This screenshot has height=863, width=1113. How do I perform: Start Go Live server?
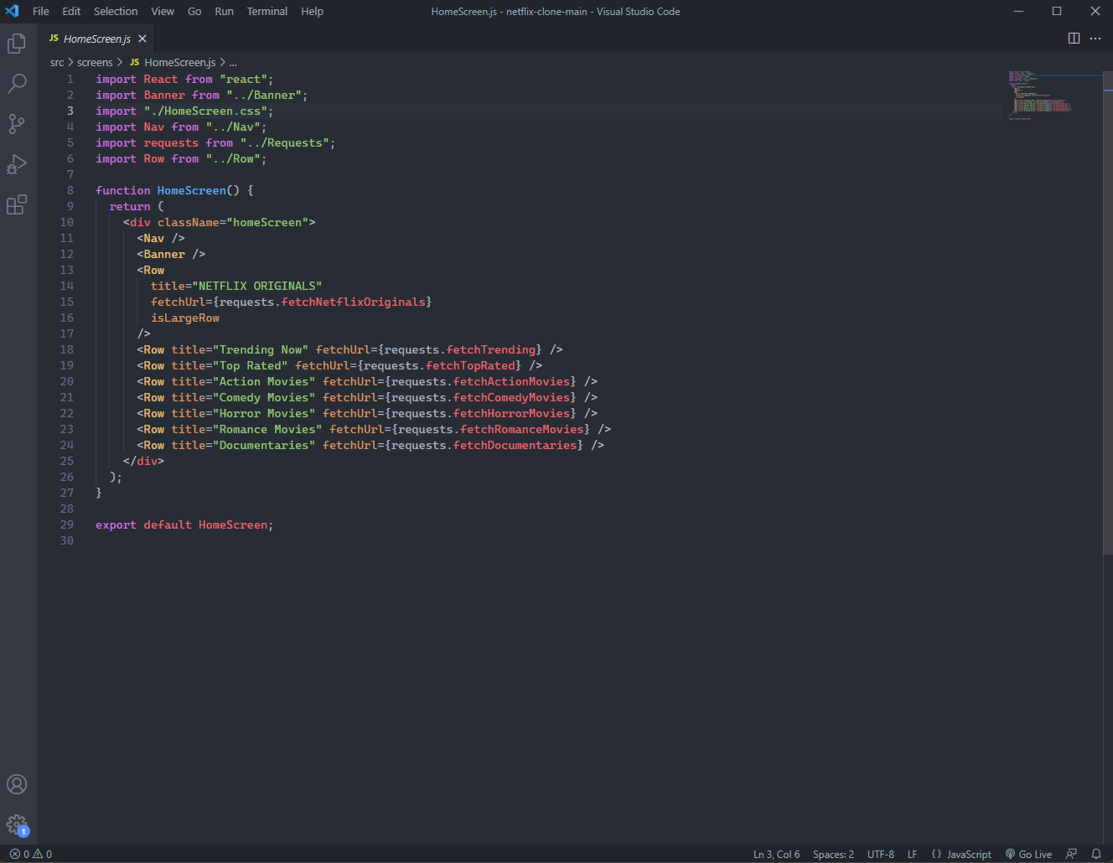tap(1028, 854)
